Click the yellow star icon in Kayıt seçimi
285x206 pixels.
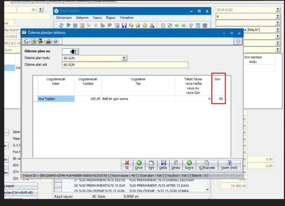pyautogui.click(x=145, y=26)
